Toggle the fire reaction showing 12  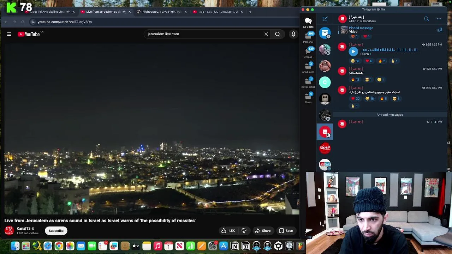[355, 80]
